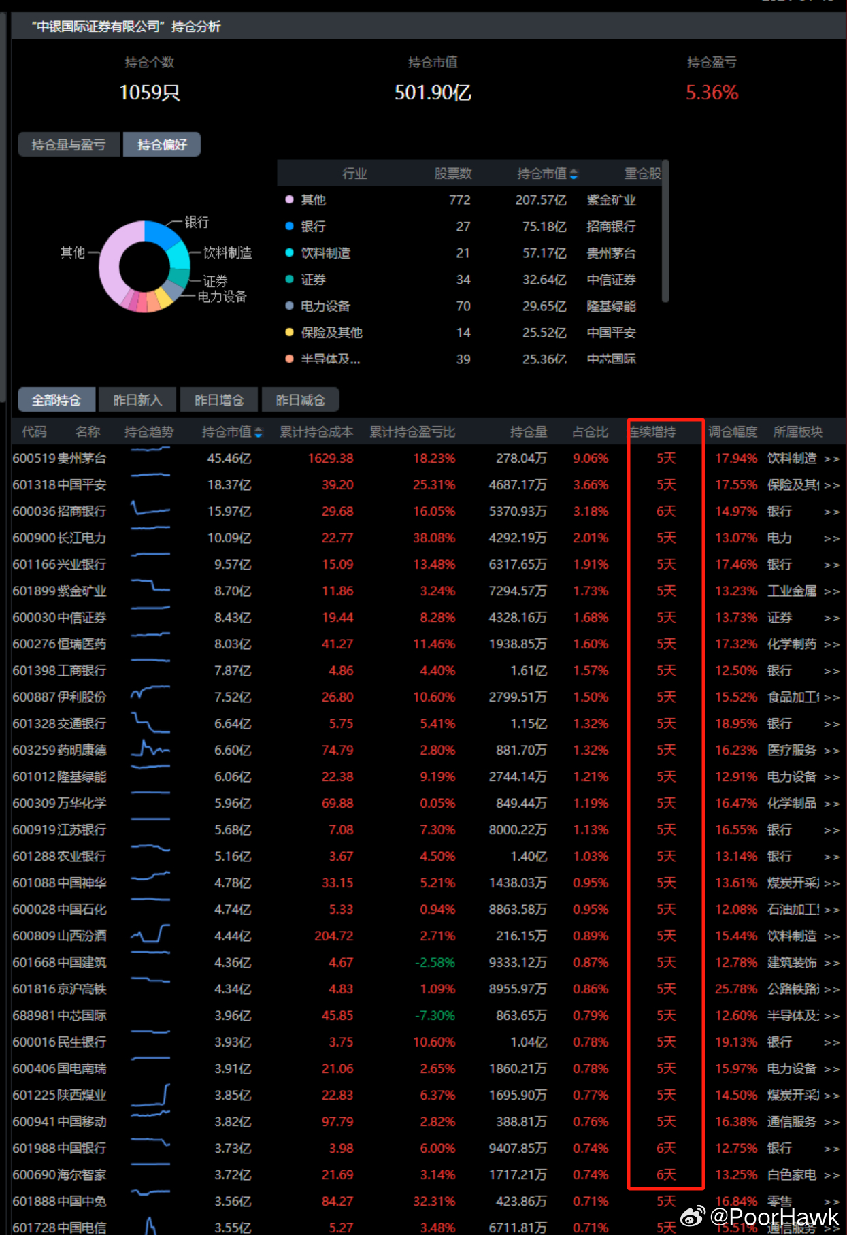This screenshot has height=1235, width=847.
Task: Click the industry list vertical scrollbar
Action: tap(665, 231)
